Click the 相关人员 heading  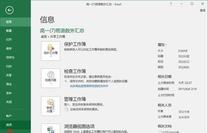[x=165, y=105]
